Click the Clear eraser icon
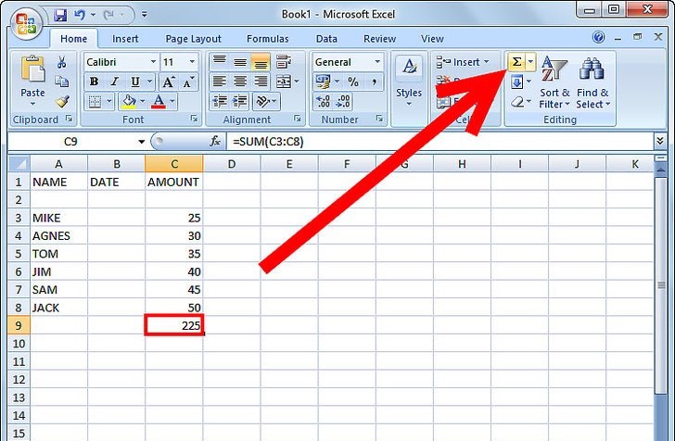Screen dimensions: 675x441 click(x=517, y=102)
